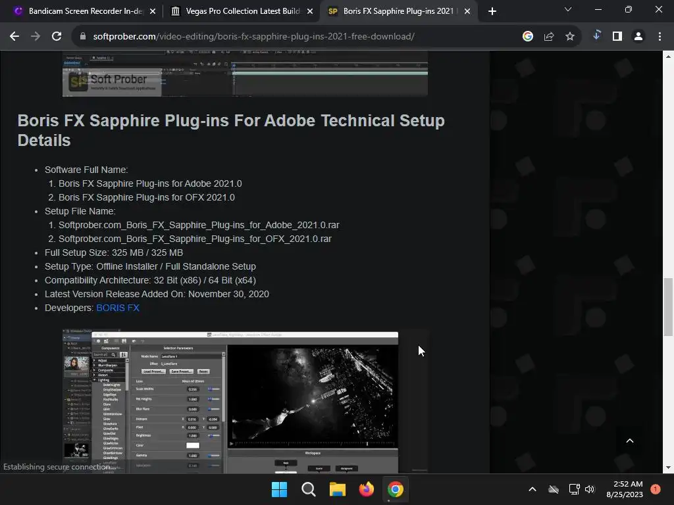Expand the tab search dropdown
The width and height of the screenshot is (674, 505).
(x=568, y=9)
